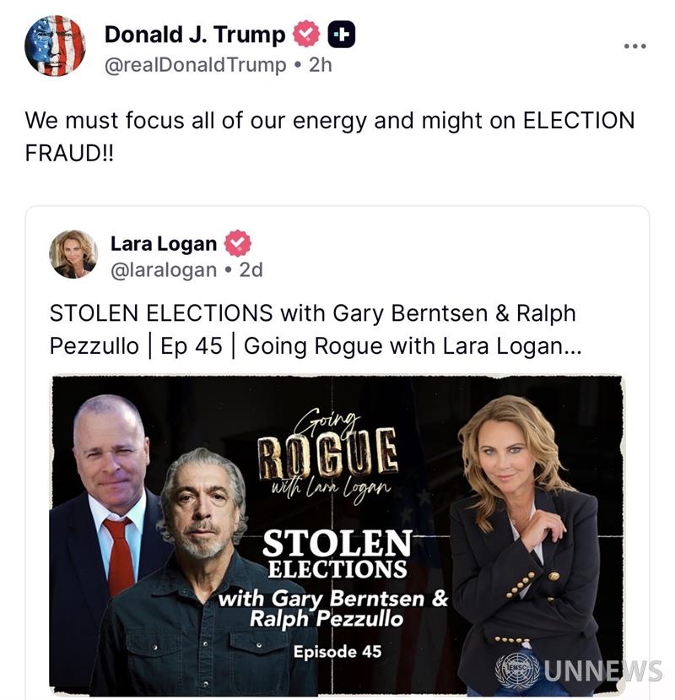Click Lara Logan's verified check badge

click(237, 243)
